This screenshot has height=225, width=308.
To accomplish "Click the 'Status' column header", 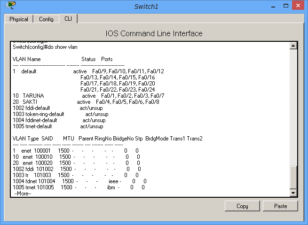I will click(x=88, y=59).
